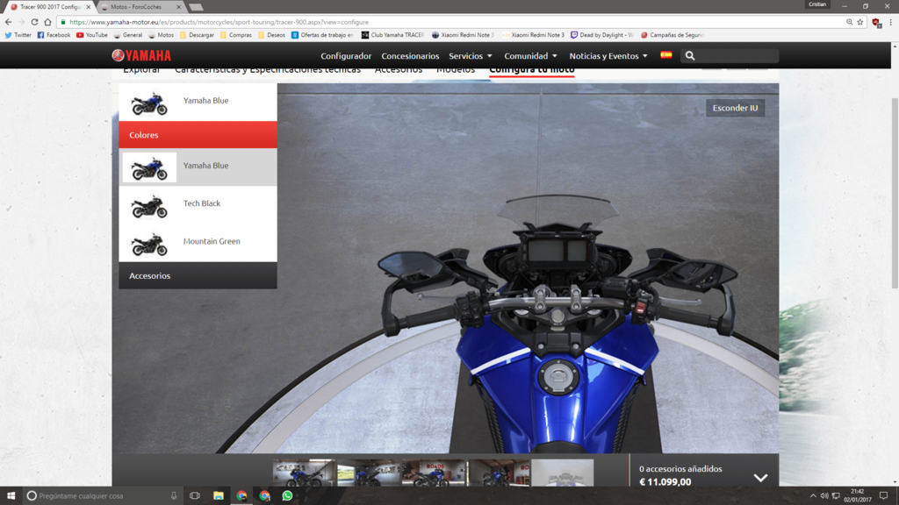Open the Explorar page tab

pyautogui.click(x=141, y=70)
